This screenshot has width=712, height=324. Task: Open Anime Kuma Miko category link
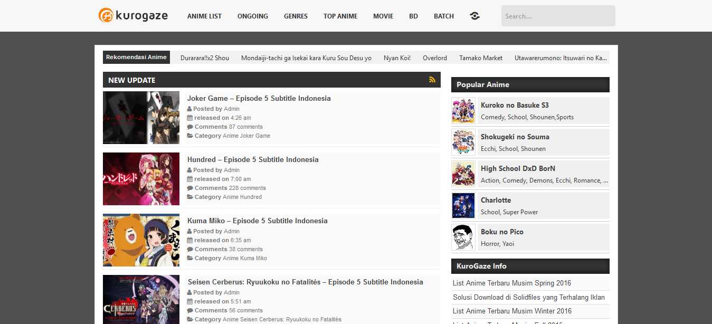pos(245,258)
